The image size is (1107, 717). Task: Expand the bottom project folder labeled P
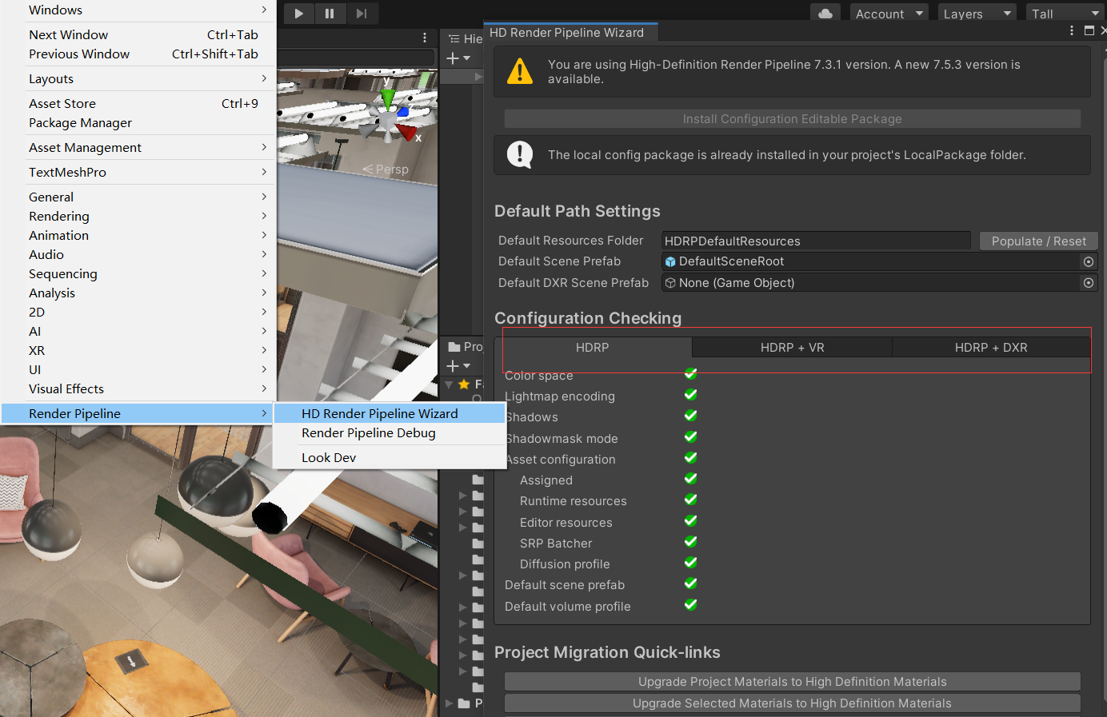[x=450, y=703]
